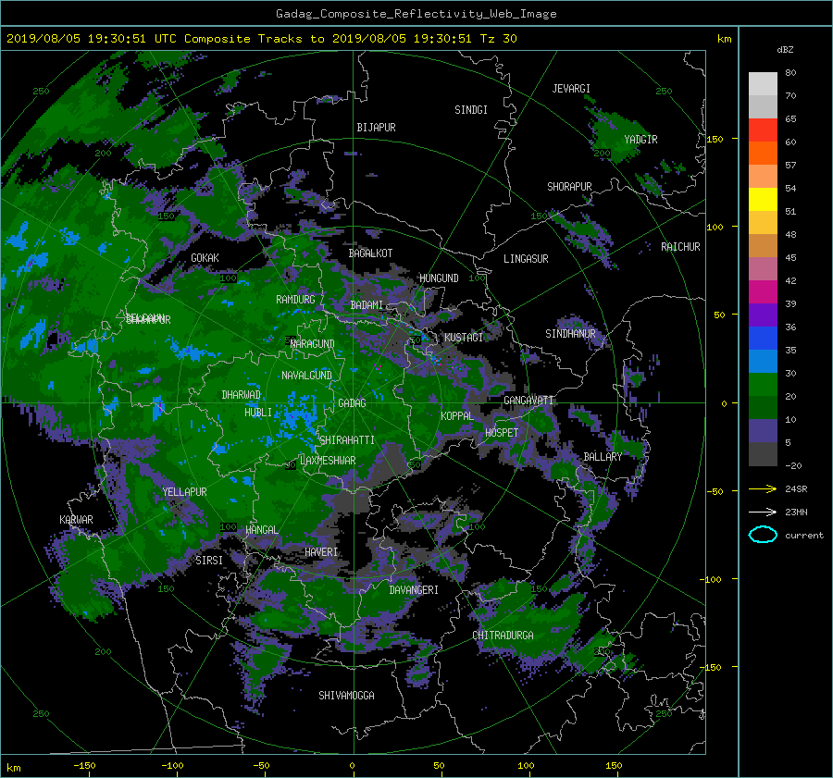833x778 pixels.
Task: Click the SIRSI city label
Action: click(209, 561)
